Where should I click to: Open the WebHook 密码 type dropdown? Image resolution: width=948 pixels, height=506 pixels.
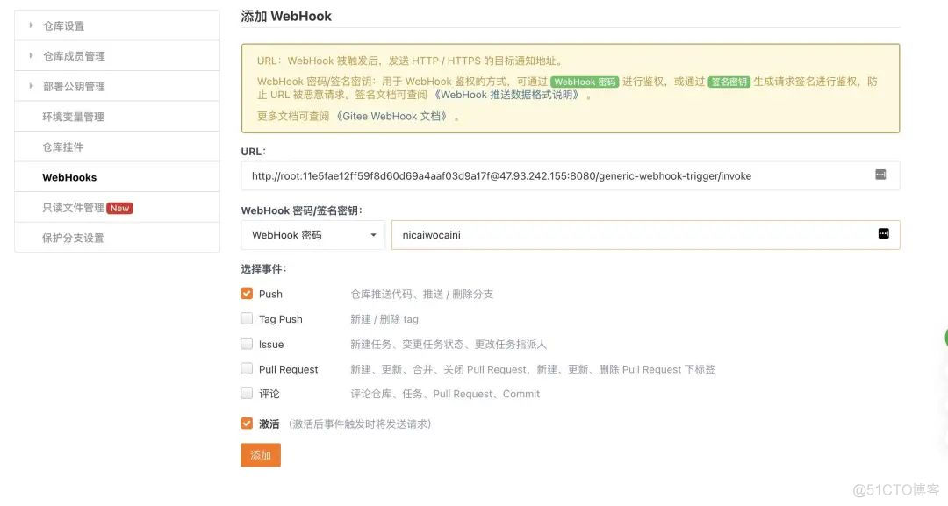pos(312,234)
